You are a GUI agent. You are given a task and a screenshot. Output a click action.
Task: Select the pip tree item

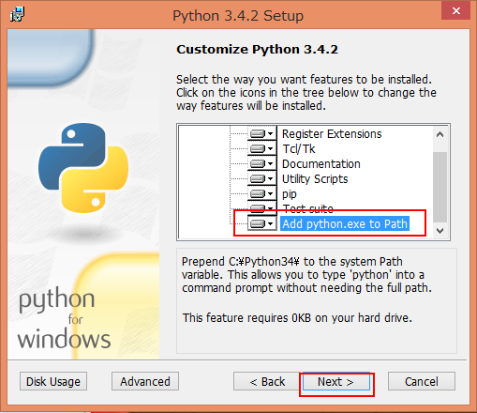tap(290, 194)
